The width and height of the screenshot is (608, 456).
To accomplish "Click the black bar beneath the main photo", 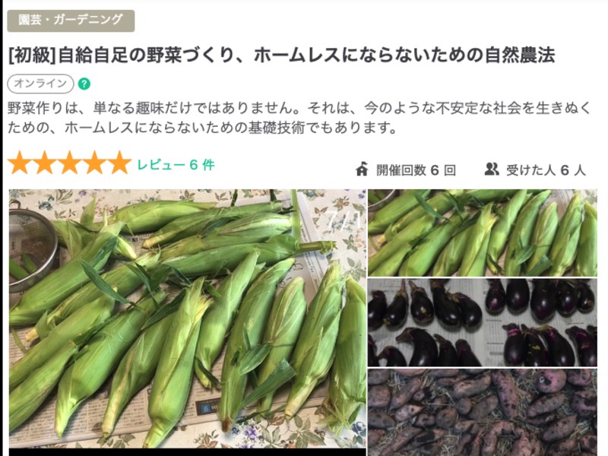I will tap(187, 452).
